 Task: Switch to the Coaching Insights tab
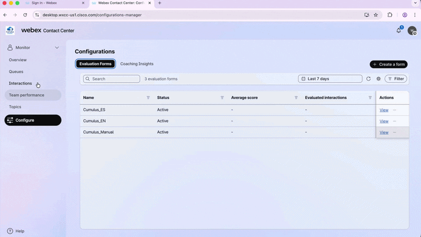coord(137,64)
